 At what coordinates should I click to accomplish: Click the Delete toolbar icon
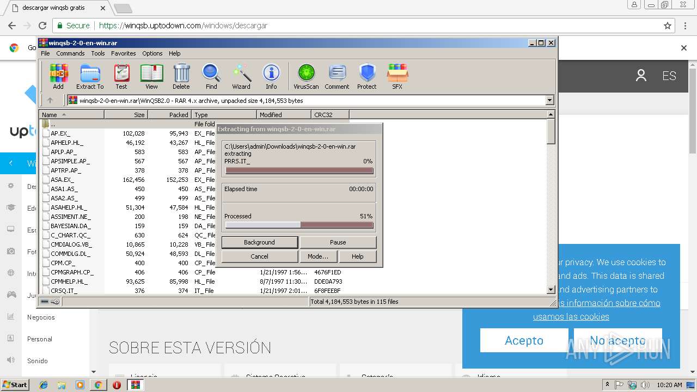click(181, 76)
